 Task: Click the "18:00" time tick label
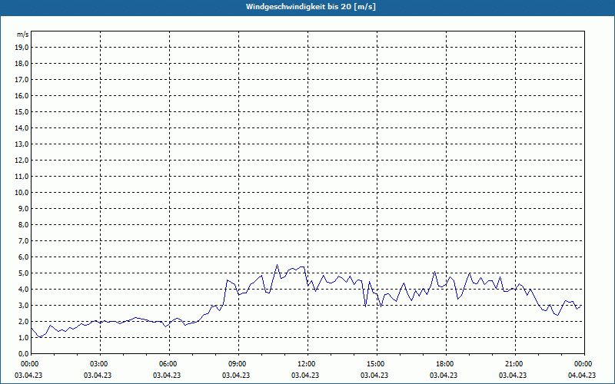point(446,364)
